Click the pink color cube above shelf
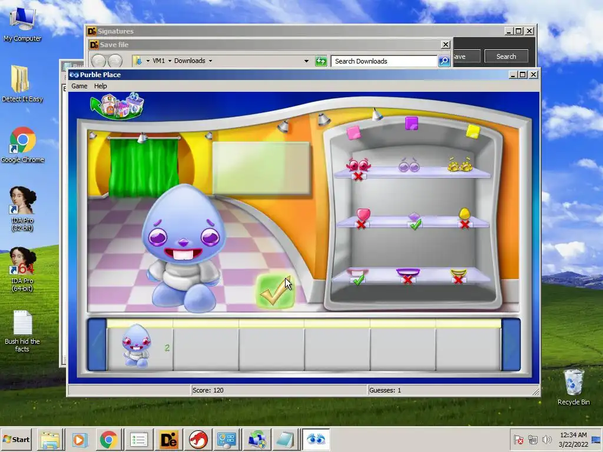This screenshot has height=452, width=603. (353, 132)
